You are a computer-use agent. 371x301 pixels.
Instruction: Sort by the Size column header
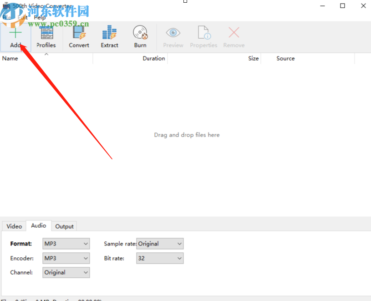click(214, 58)
